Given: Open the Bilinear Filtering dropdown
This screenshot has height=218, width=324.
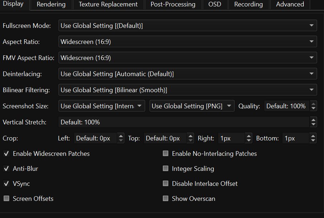Looking at the screenshot, I should (x=188, y=90).
